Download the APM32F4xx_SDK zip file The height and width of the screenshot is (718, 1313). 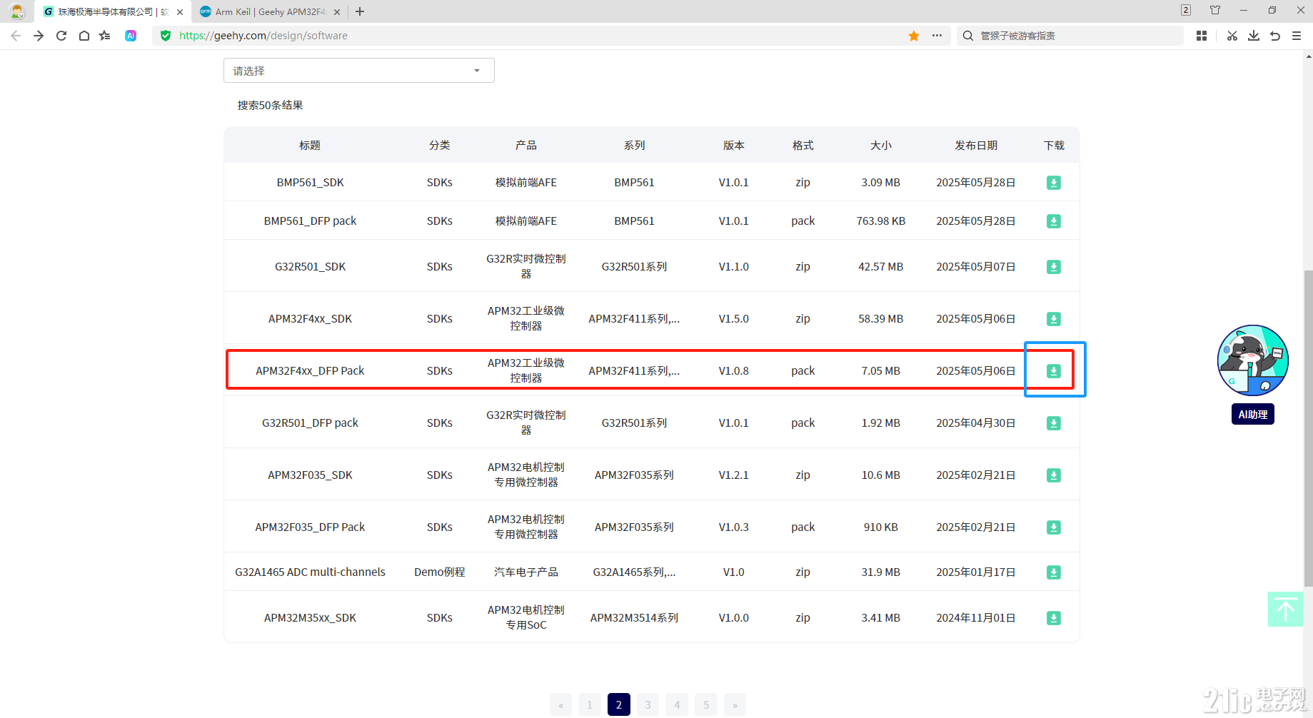pyautogui.click(x=1053, y=319)
